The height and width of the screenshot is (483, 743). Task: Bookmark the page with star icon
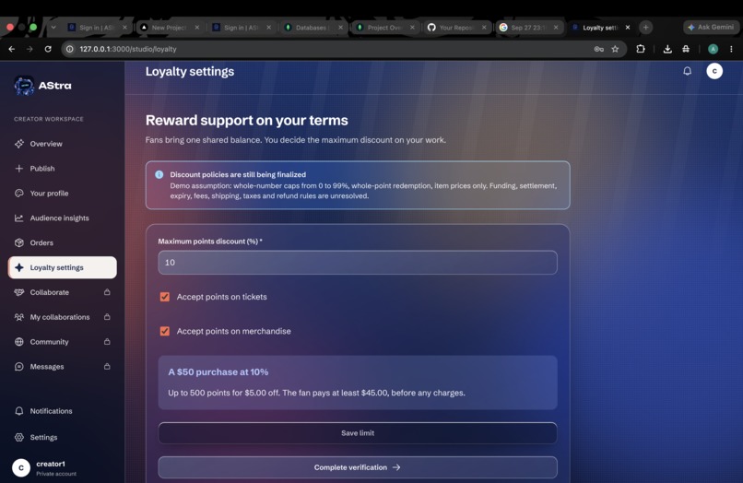pyautogui.click(x=615, y=49)
